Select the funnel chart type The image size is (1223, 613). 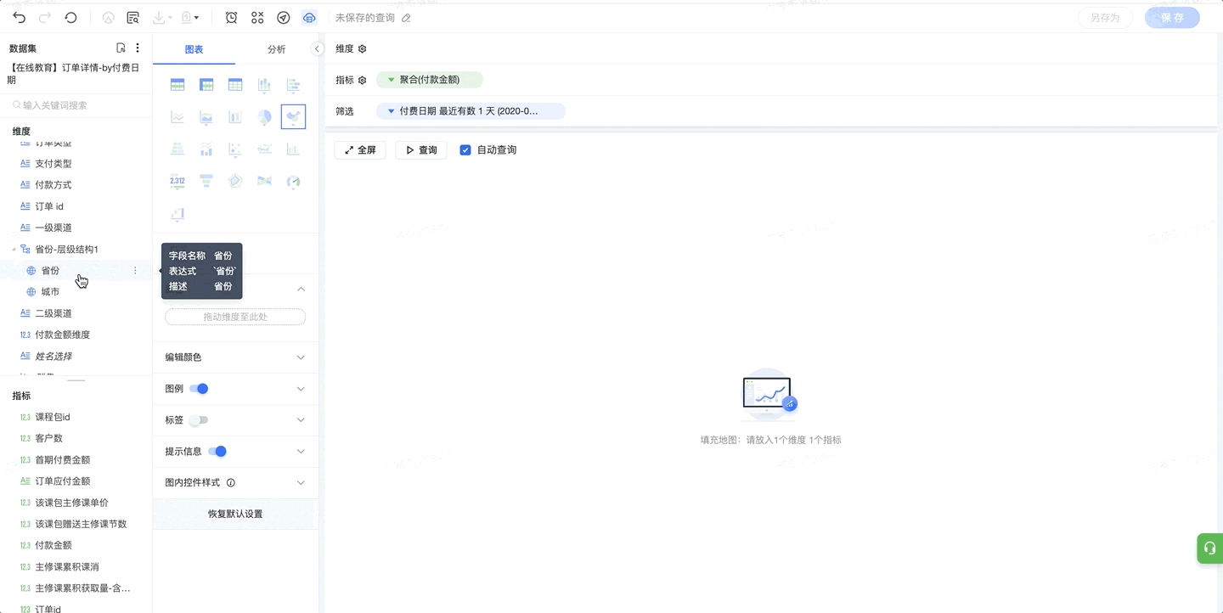point(206,181)
